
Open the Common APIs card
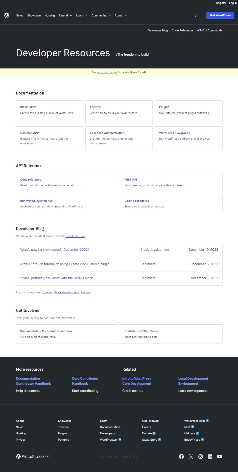[49, 138]
